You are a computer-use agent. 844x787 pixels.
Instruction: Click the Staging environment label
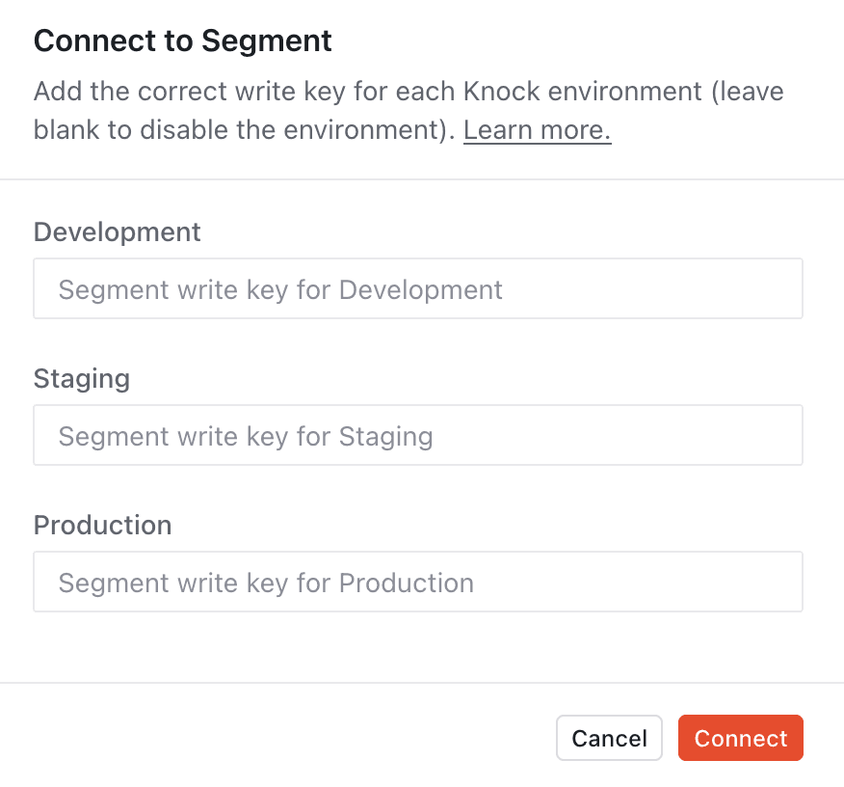81,378
